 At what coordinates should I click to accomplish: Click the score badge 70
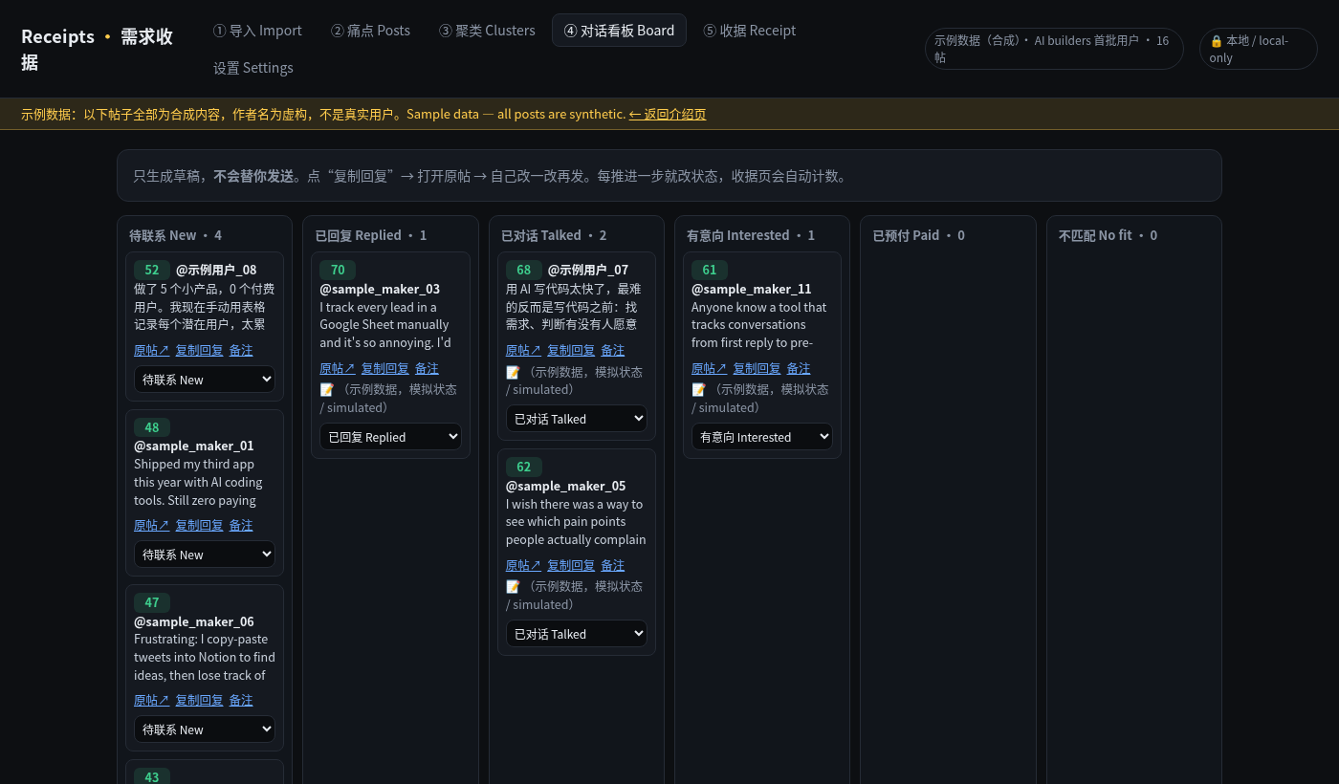point(338,271)
